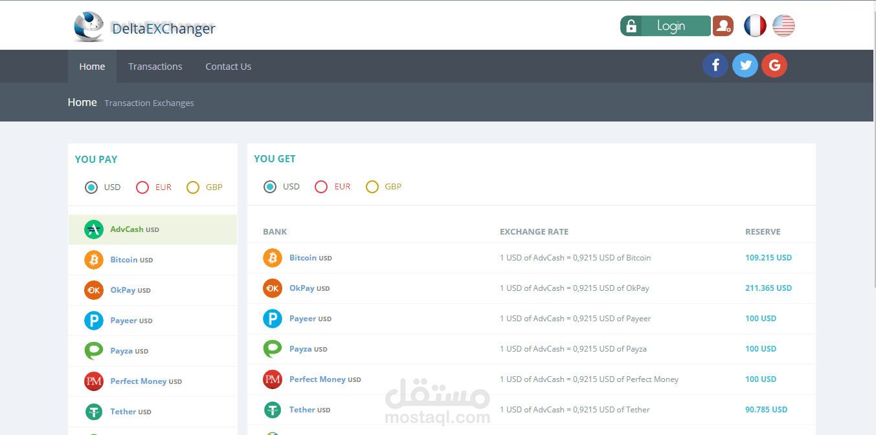Click the OkPay icon in the You Get list
The image size is (876, 435).
(x=272, y=288)
